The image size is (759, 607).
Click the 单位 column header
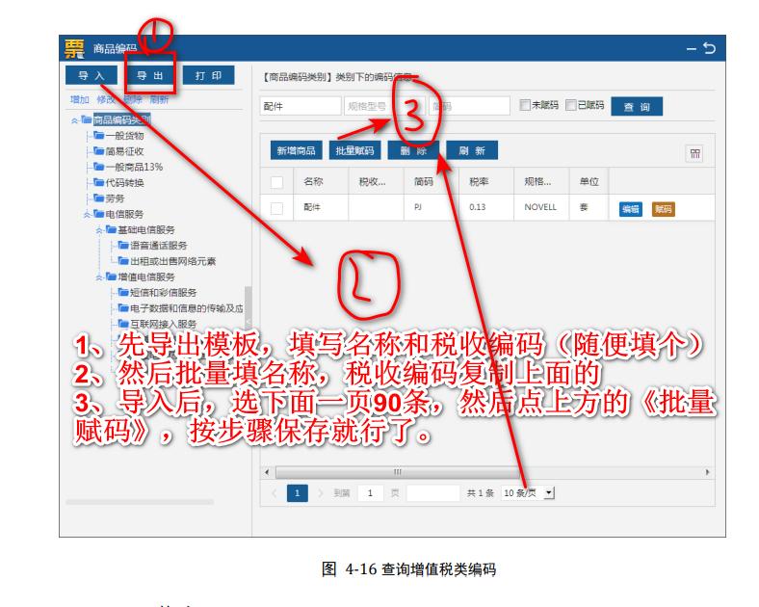coord(589,181)
